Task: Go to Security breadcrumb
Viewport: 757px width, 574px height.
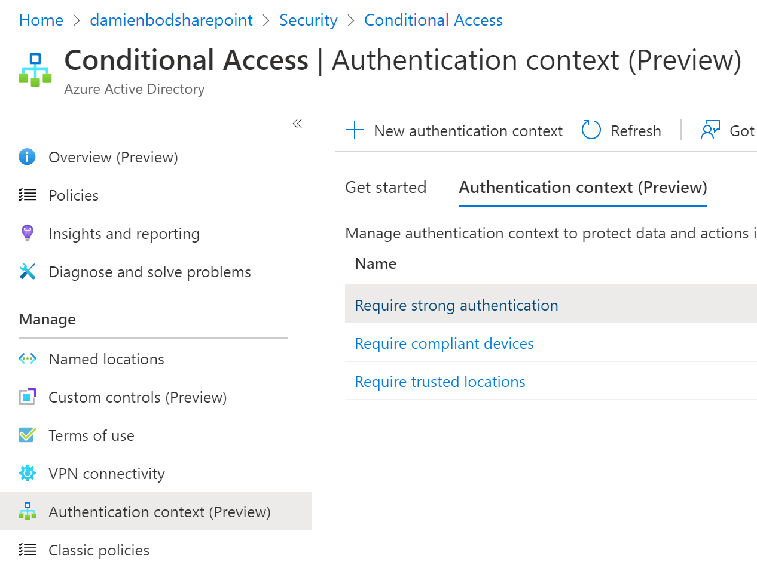Action: (x=308, y=20)
